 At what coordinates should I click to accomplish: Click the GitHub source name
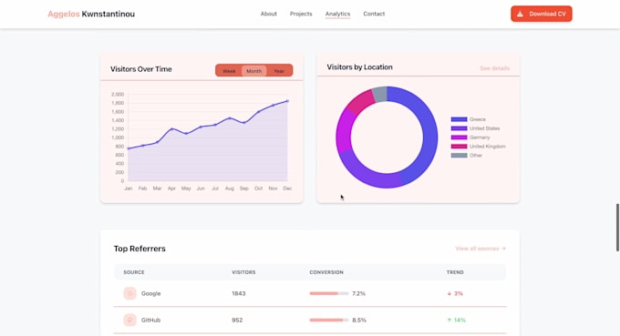(x=151, y=321)
